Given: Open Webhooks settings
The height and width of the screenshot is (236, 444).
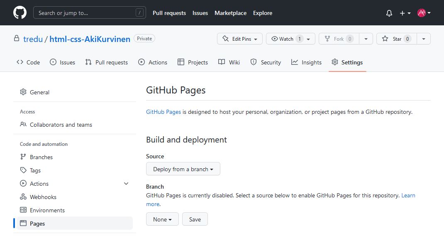Looking at the screenshot, I should [75, 197].
